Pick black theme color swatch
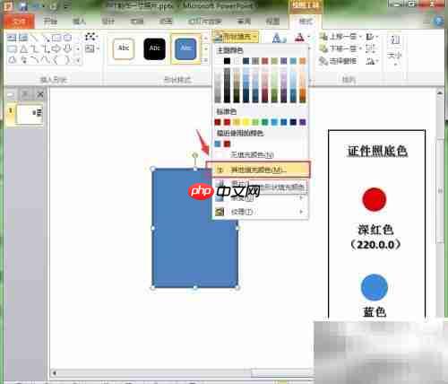 coord(227,61)
